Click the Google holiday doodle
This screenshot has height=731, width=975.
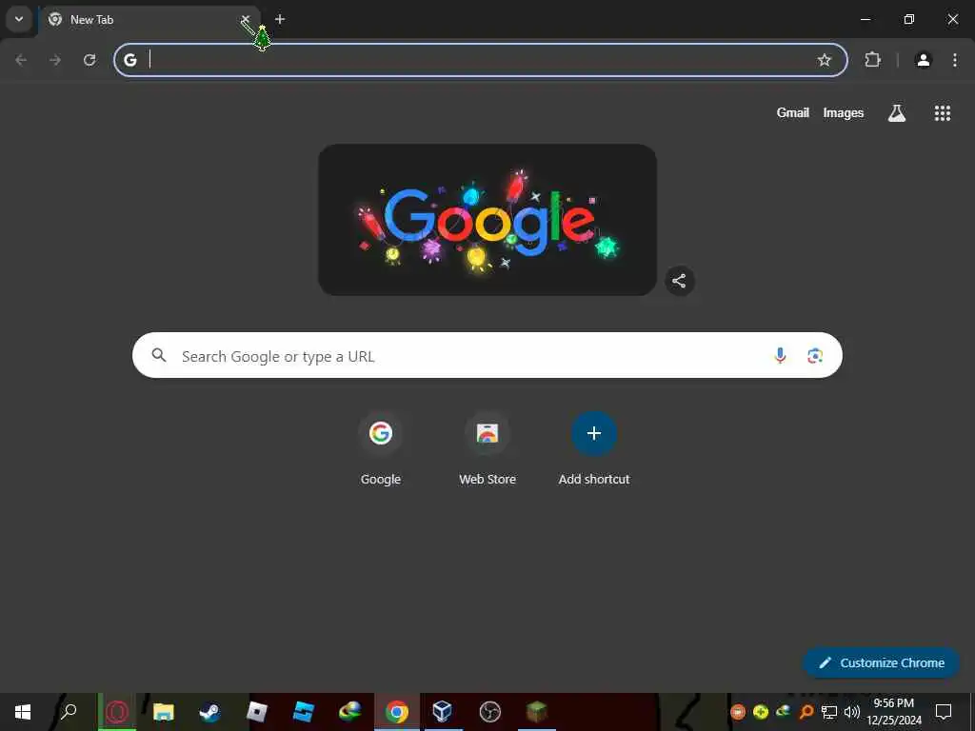[x=487, y=220]
